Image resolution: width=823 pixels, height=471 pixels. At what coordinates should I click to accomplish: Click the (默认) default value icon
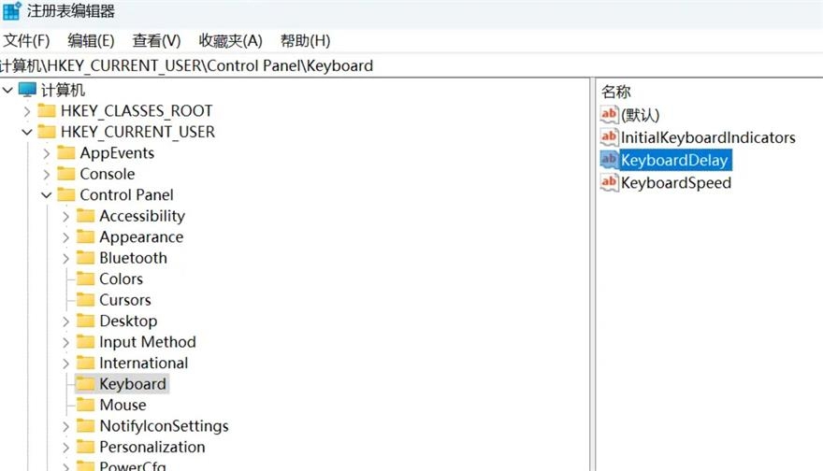[x=609, y=115]
